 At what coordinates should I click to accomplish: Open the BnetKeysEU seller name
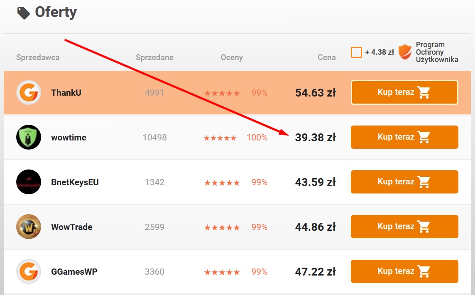coord(75,182)
